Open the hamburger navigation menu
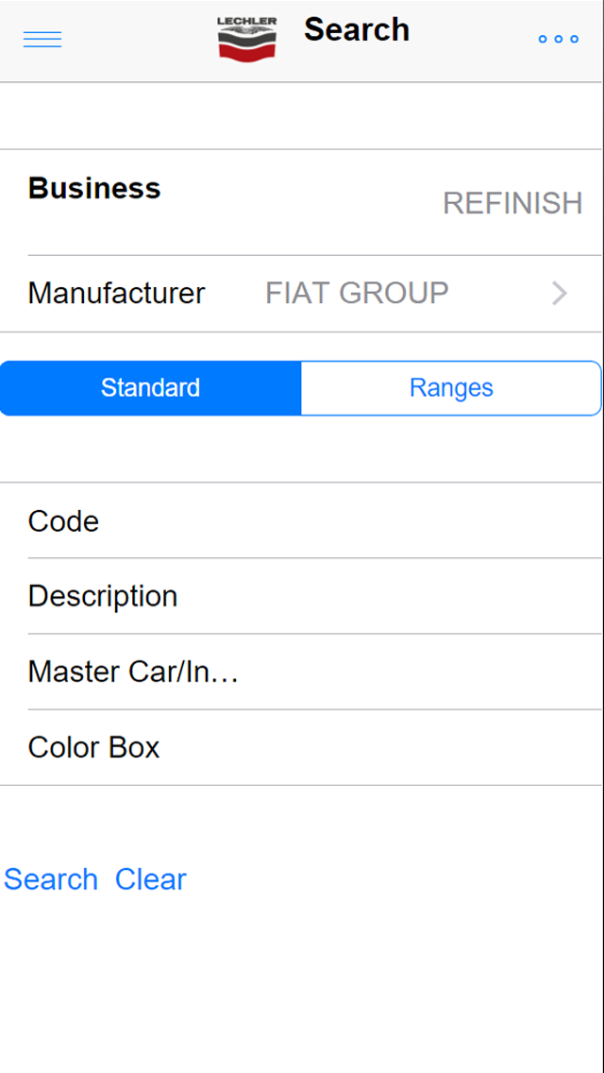The image size is (604, 1073). 42,39
